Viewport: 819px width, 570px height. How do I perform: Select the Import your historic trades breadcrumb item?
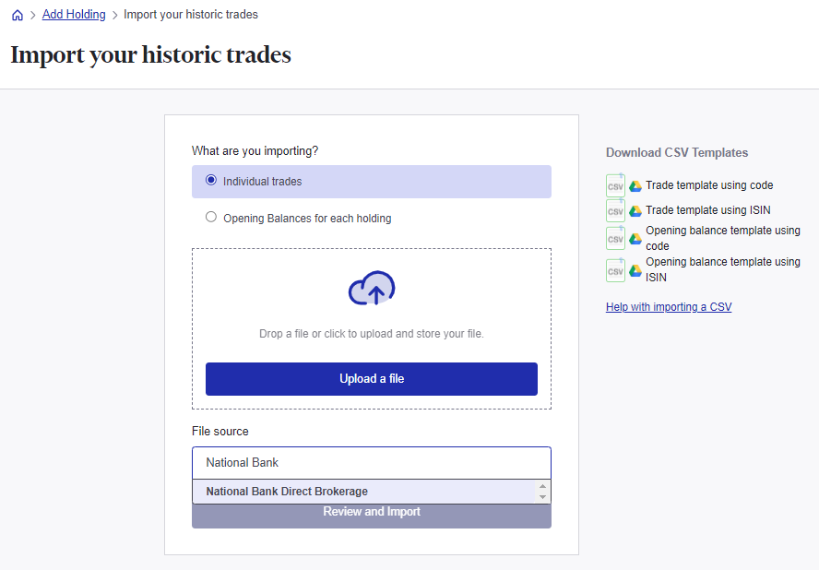point(191,14)
